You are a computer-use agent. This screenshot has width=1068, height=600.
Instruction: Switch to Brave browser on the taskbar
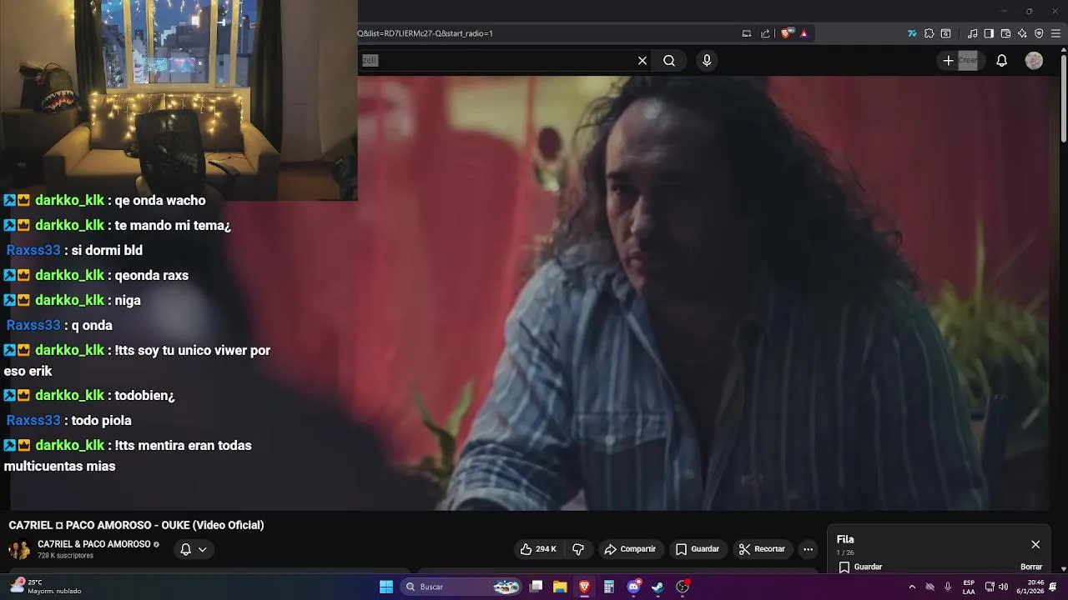coord(585,587)
